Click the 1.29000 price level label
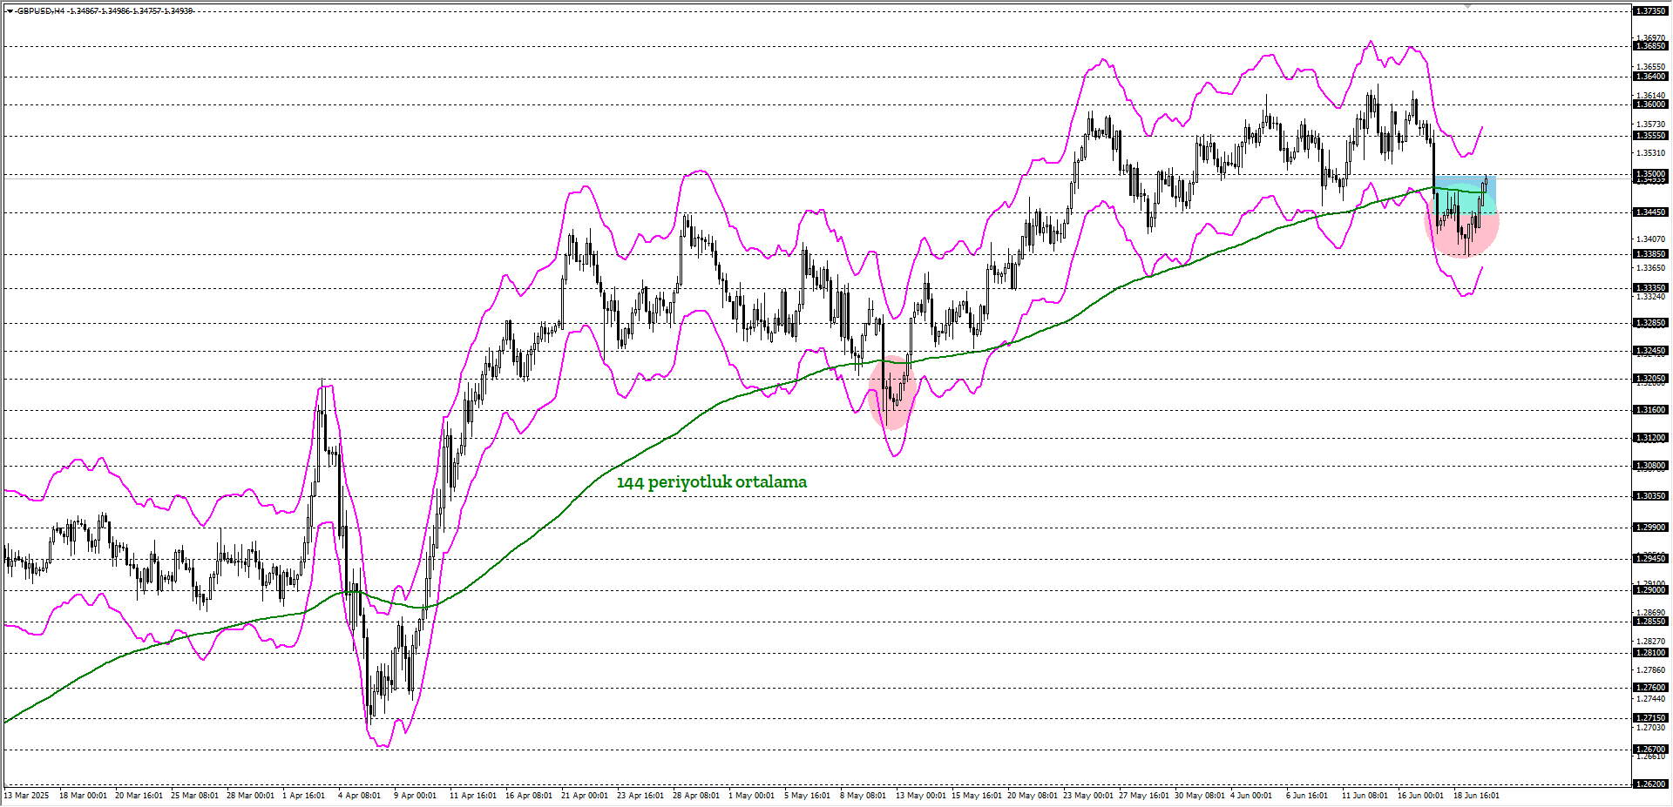 [x=1650, y=590]
